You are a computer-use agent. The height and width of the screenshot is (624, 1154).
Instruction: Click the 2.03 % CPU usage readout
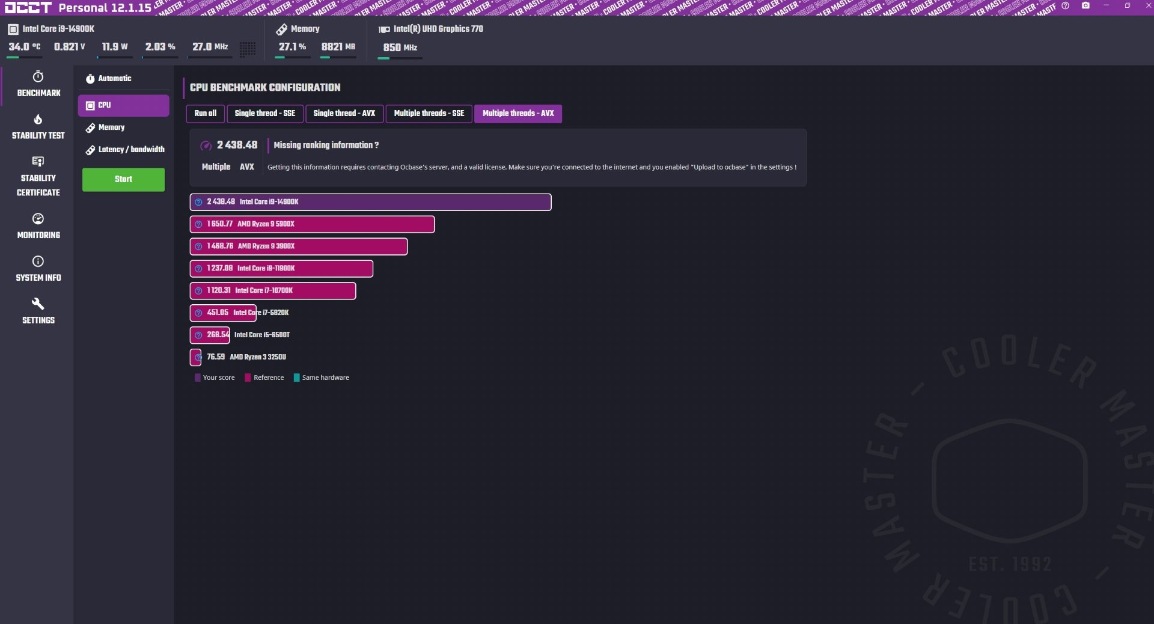coord(160,47)
